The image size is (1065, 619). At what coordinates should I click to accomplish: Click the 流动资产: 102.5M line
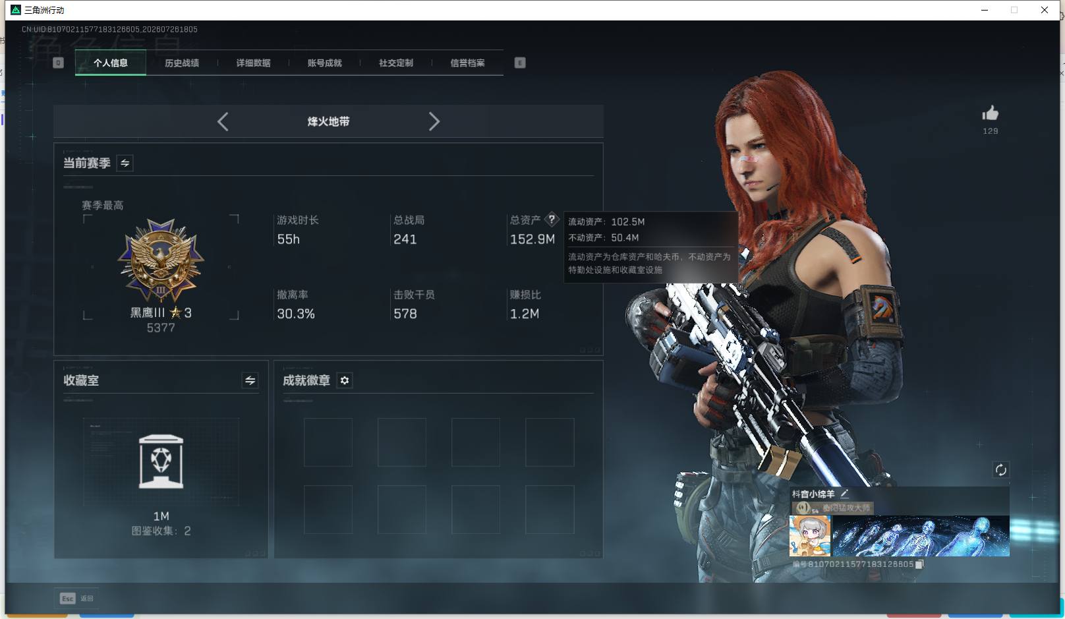607,222
